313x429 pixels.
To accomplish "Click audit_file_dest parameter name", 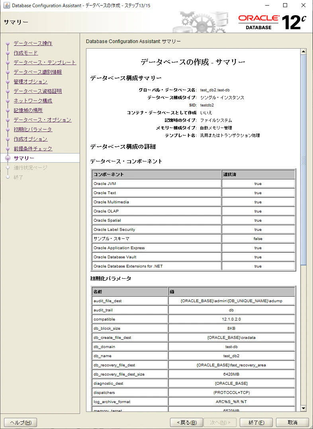I will pos(108,301).
